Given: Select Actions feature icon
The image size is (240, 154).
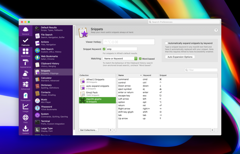Looking at the screenshot, I should click(x=37, y=43).
